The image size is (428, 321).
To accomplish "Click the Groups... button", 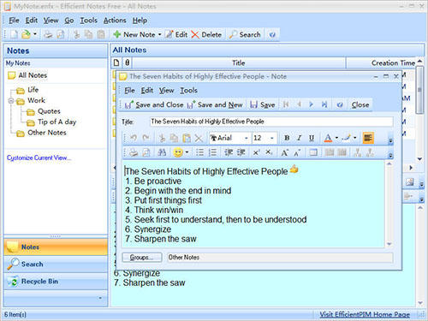I will pos(142,258).
